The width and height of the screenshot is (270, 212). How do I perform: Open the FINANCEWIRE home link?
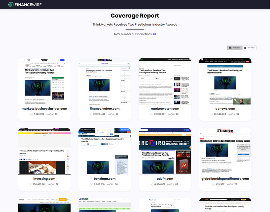tap(25, 5)
